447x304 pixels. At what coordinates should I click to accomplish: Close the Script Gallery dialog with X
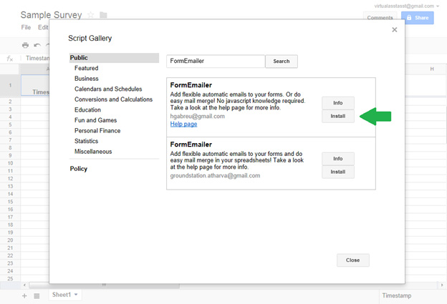(x=395, y=30)
